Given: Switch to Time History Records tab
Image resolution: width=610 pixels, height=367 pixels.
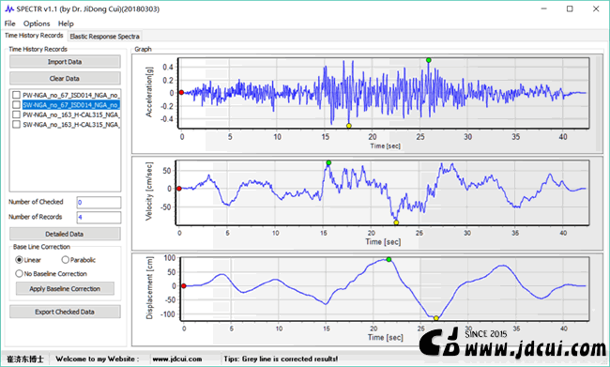Looking at the screenshot, I should [x=34, y=36].
